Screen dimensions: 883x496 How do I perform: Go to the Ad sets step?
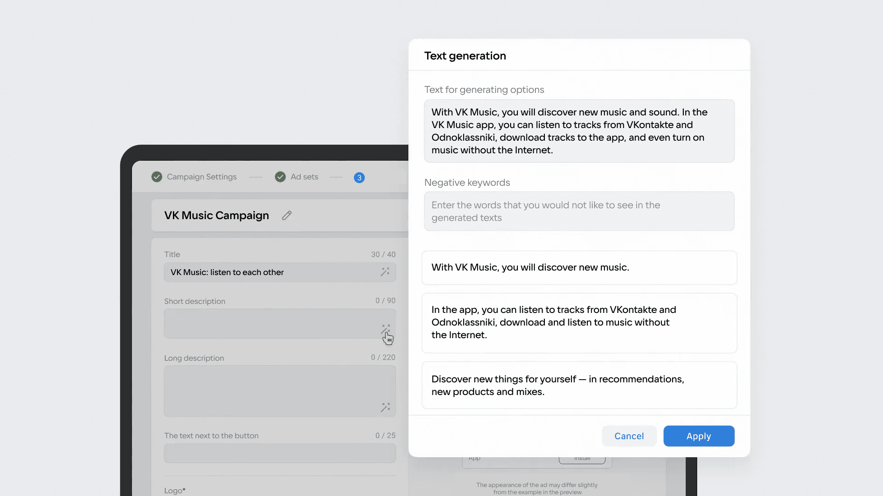pyautogui.click(x=304, y=177)
